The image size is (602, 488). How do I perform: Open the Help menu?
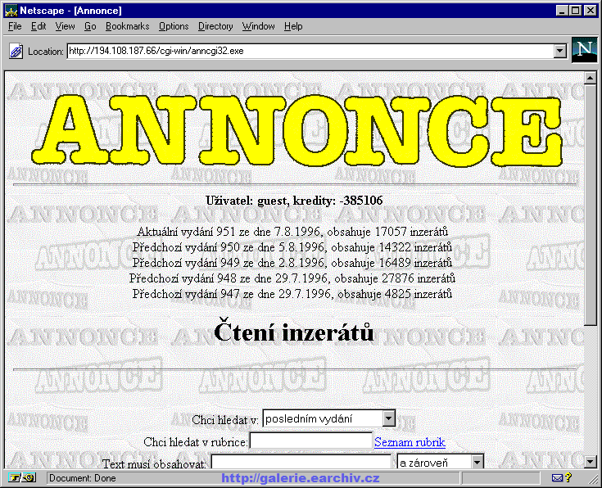pyautogui.click(x=293, y=26)
